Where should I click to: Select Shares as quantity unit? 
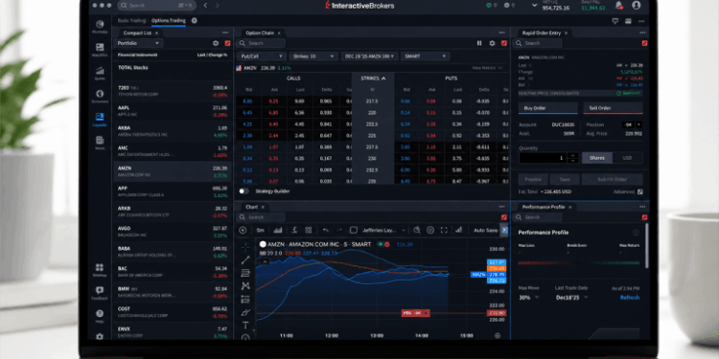pos(597,158)
